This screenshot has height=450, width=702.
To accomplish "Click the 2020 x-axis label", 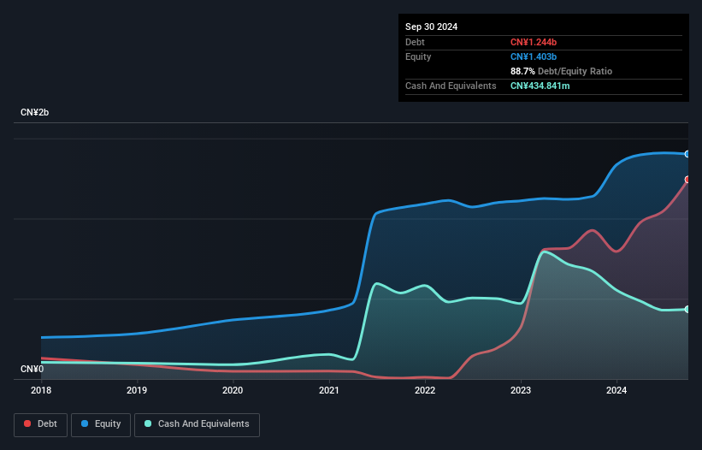I will [233, 390].
